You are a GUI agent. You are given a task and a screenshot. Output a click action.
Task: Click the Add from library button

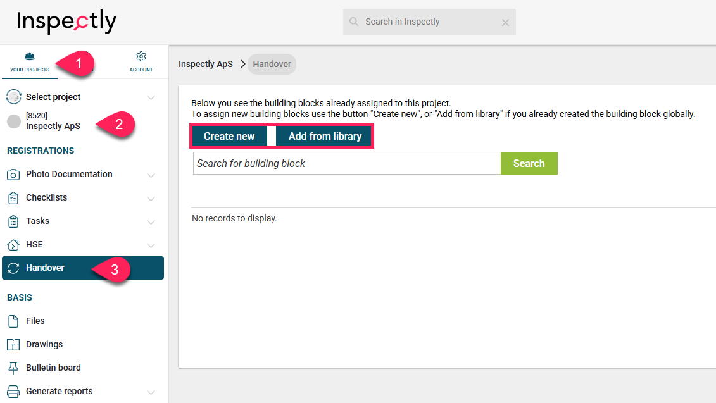325,136
